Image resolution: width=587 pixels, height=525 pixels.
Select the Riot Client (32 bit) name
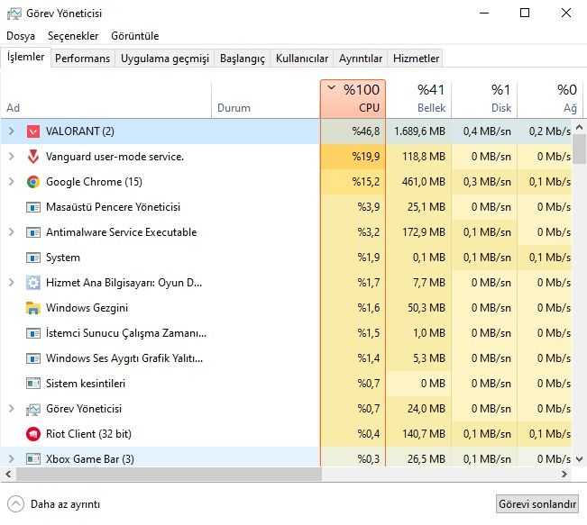click(x=88, y=434)
